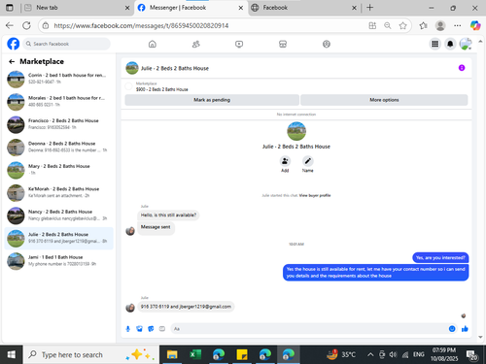Click Julie's house thumbnail in chat header
This screenshot has width=486, height=364.
[132, 68]
